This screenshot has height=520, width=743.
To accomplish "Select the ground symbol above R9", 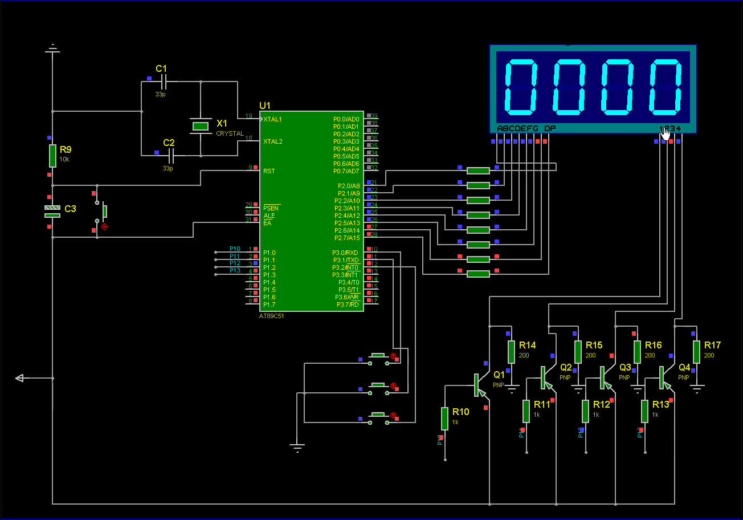I will 52,48.
